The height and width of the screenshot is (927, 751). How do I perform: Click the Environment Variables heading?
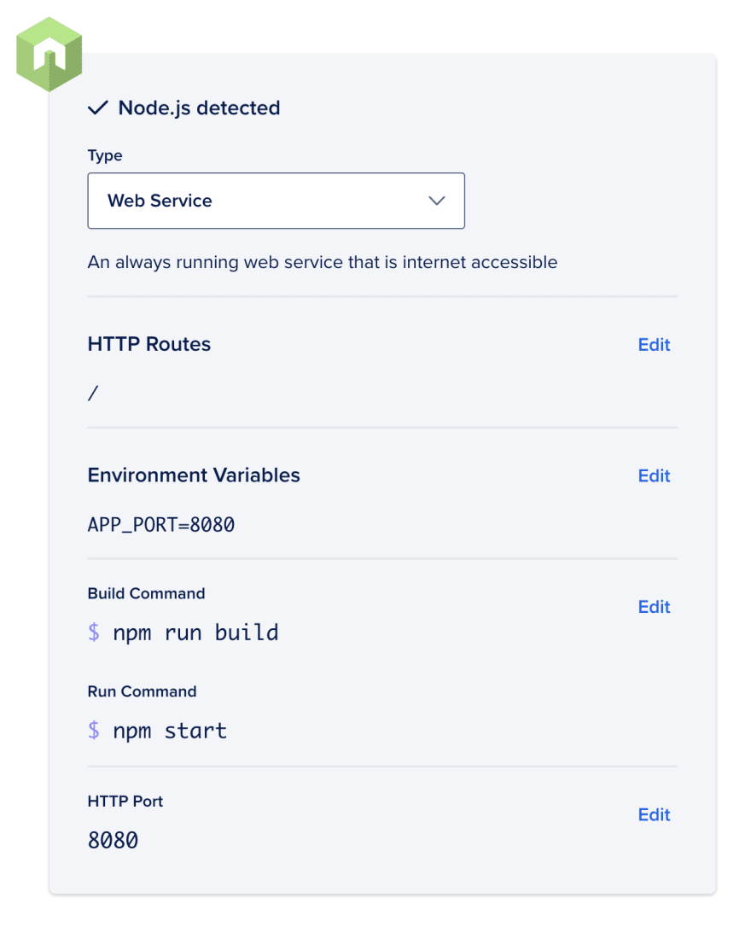194,475
